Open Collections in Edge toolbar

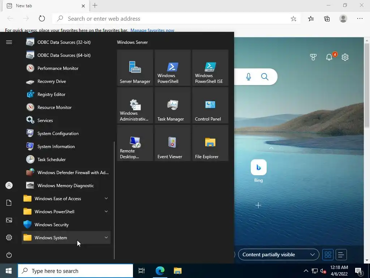327,19
